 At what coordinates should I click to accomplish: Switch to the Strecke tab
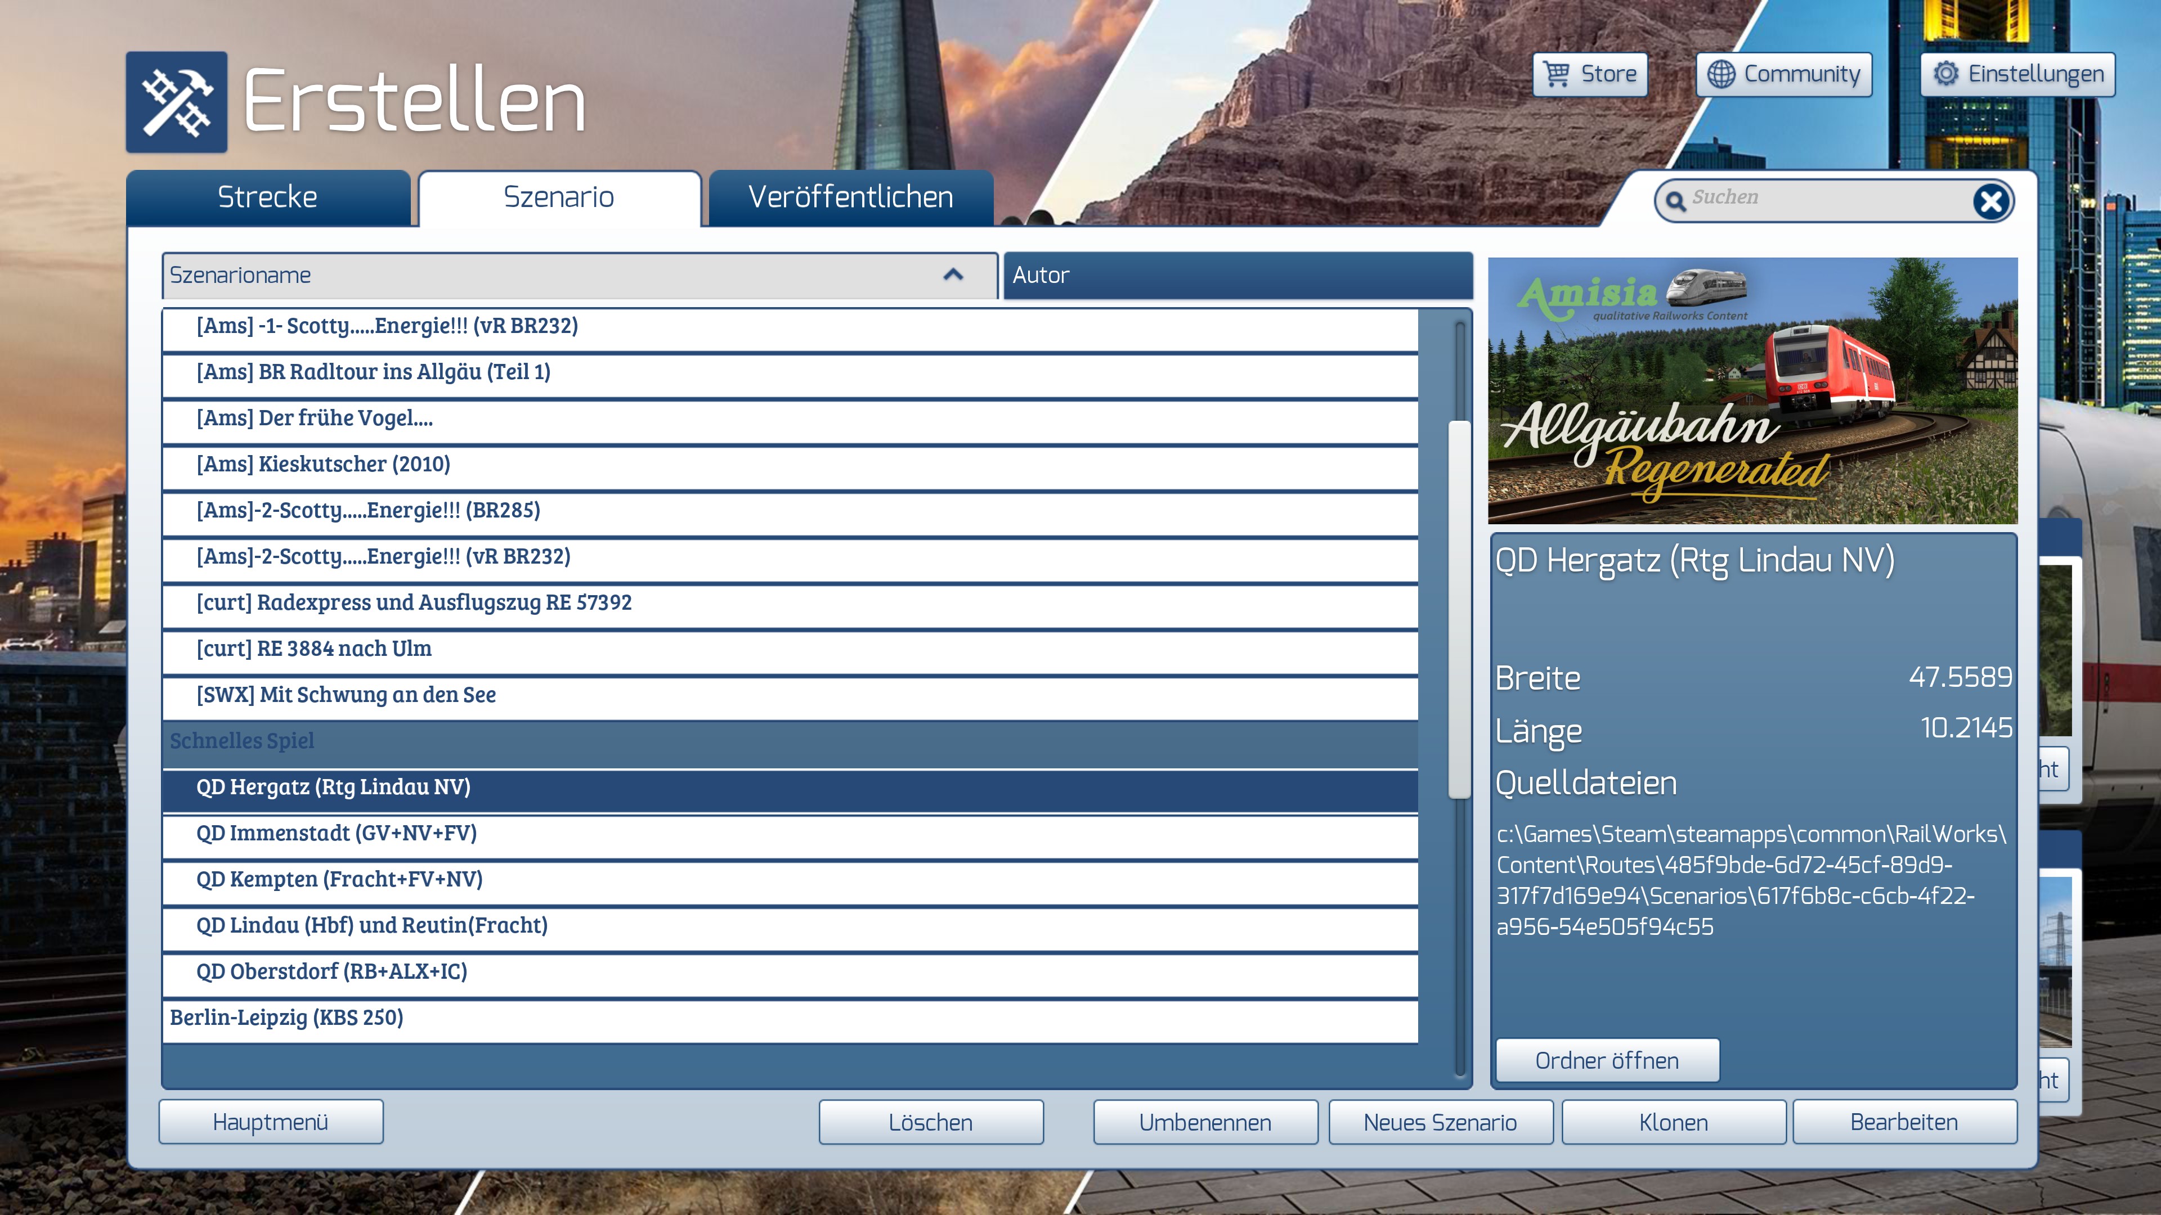(268, 198)
